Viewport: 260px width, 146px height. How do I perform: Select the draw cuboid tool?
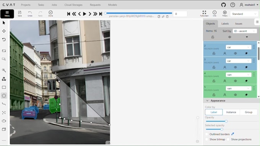tap(4, 129)
